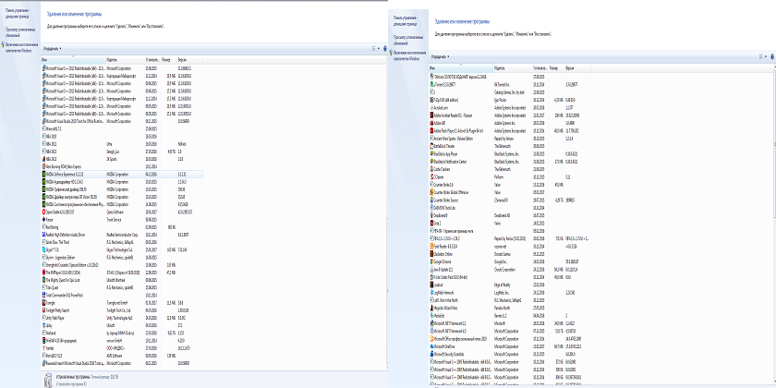776x388 pixels.
Task: Click the Java 8 Update icon
Action: (x=432, y=270)
